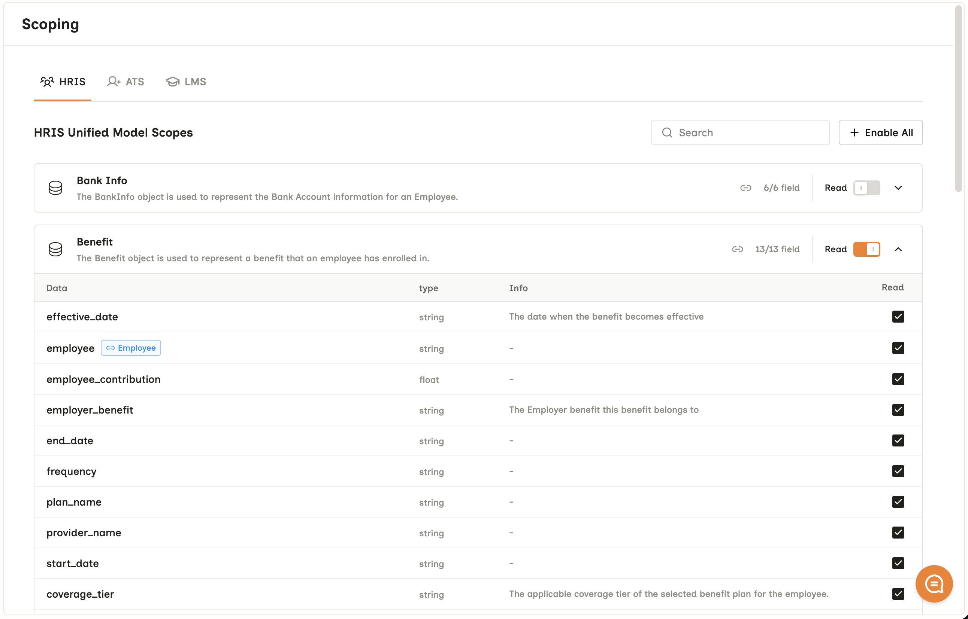Click the HRIS people icon

click(47, 82)
